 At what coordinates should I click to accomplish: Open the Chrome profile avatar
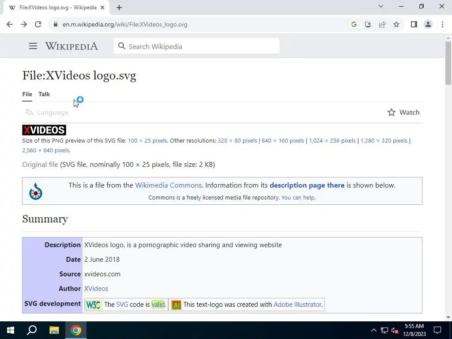coord(428,25)
